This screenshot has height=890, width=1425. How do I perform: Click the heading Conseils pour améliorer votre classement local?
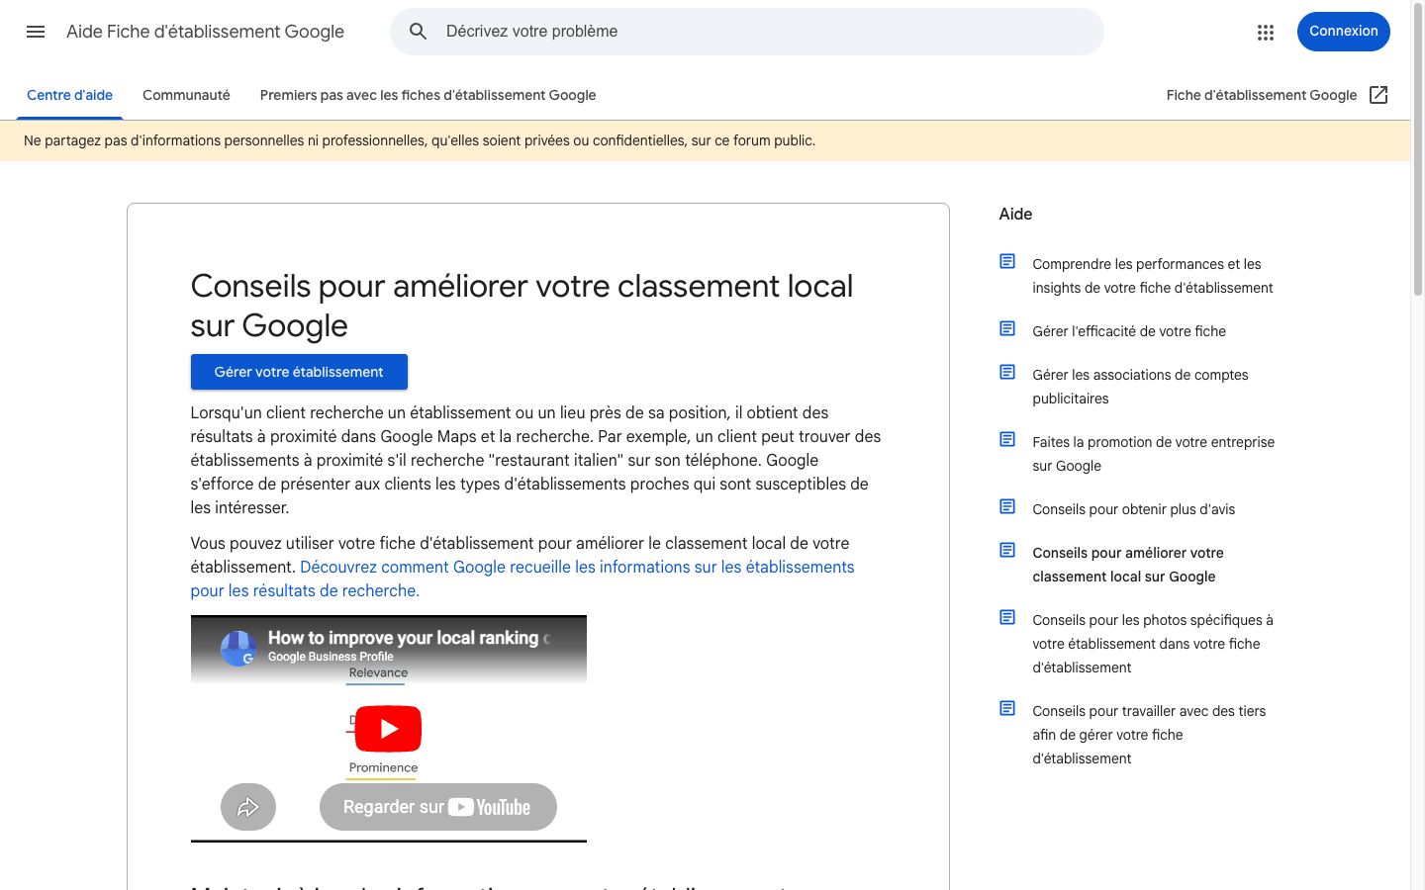pyautogui.click(x=522, y=306)
